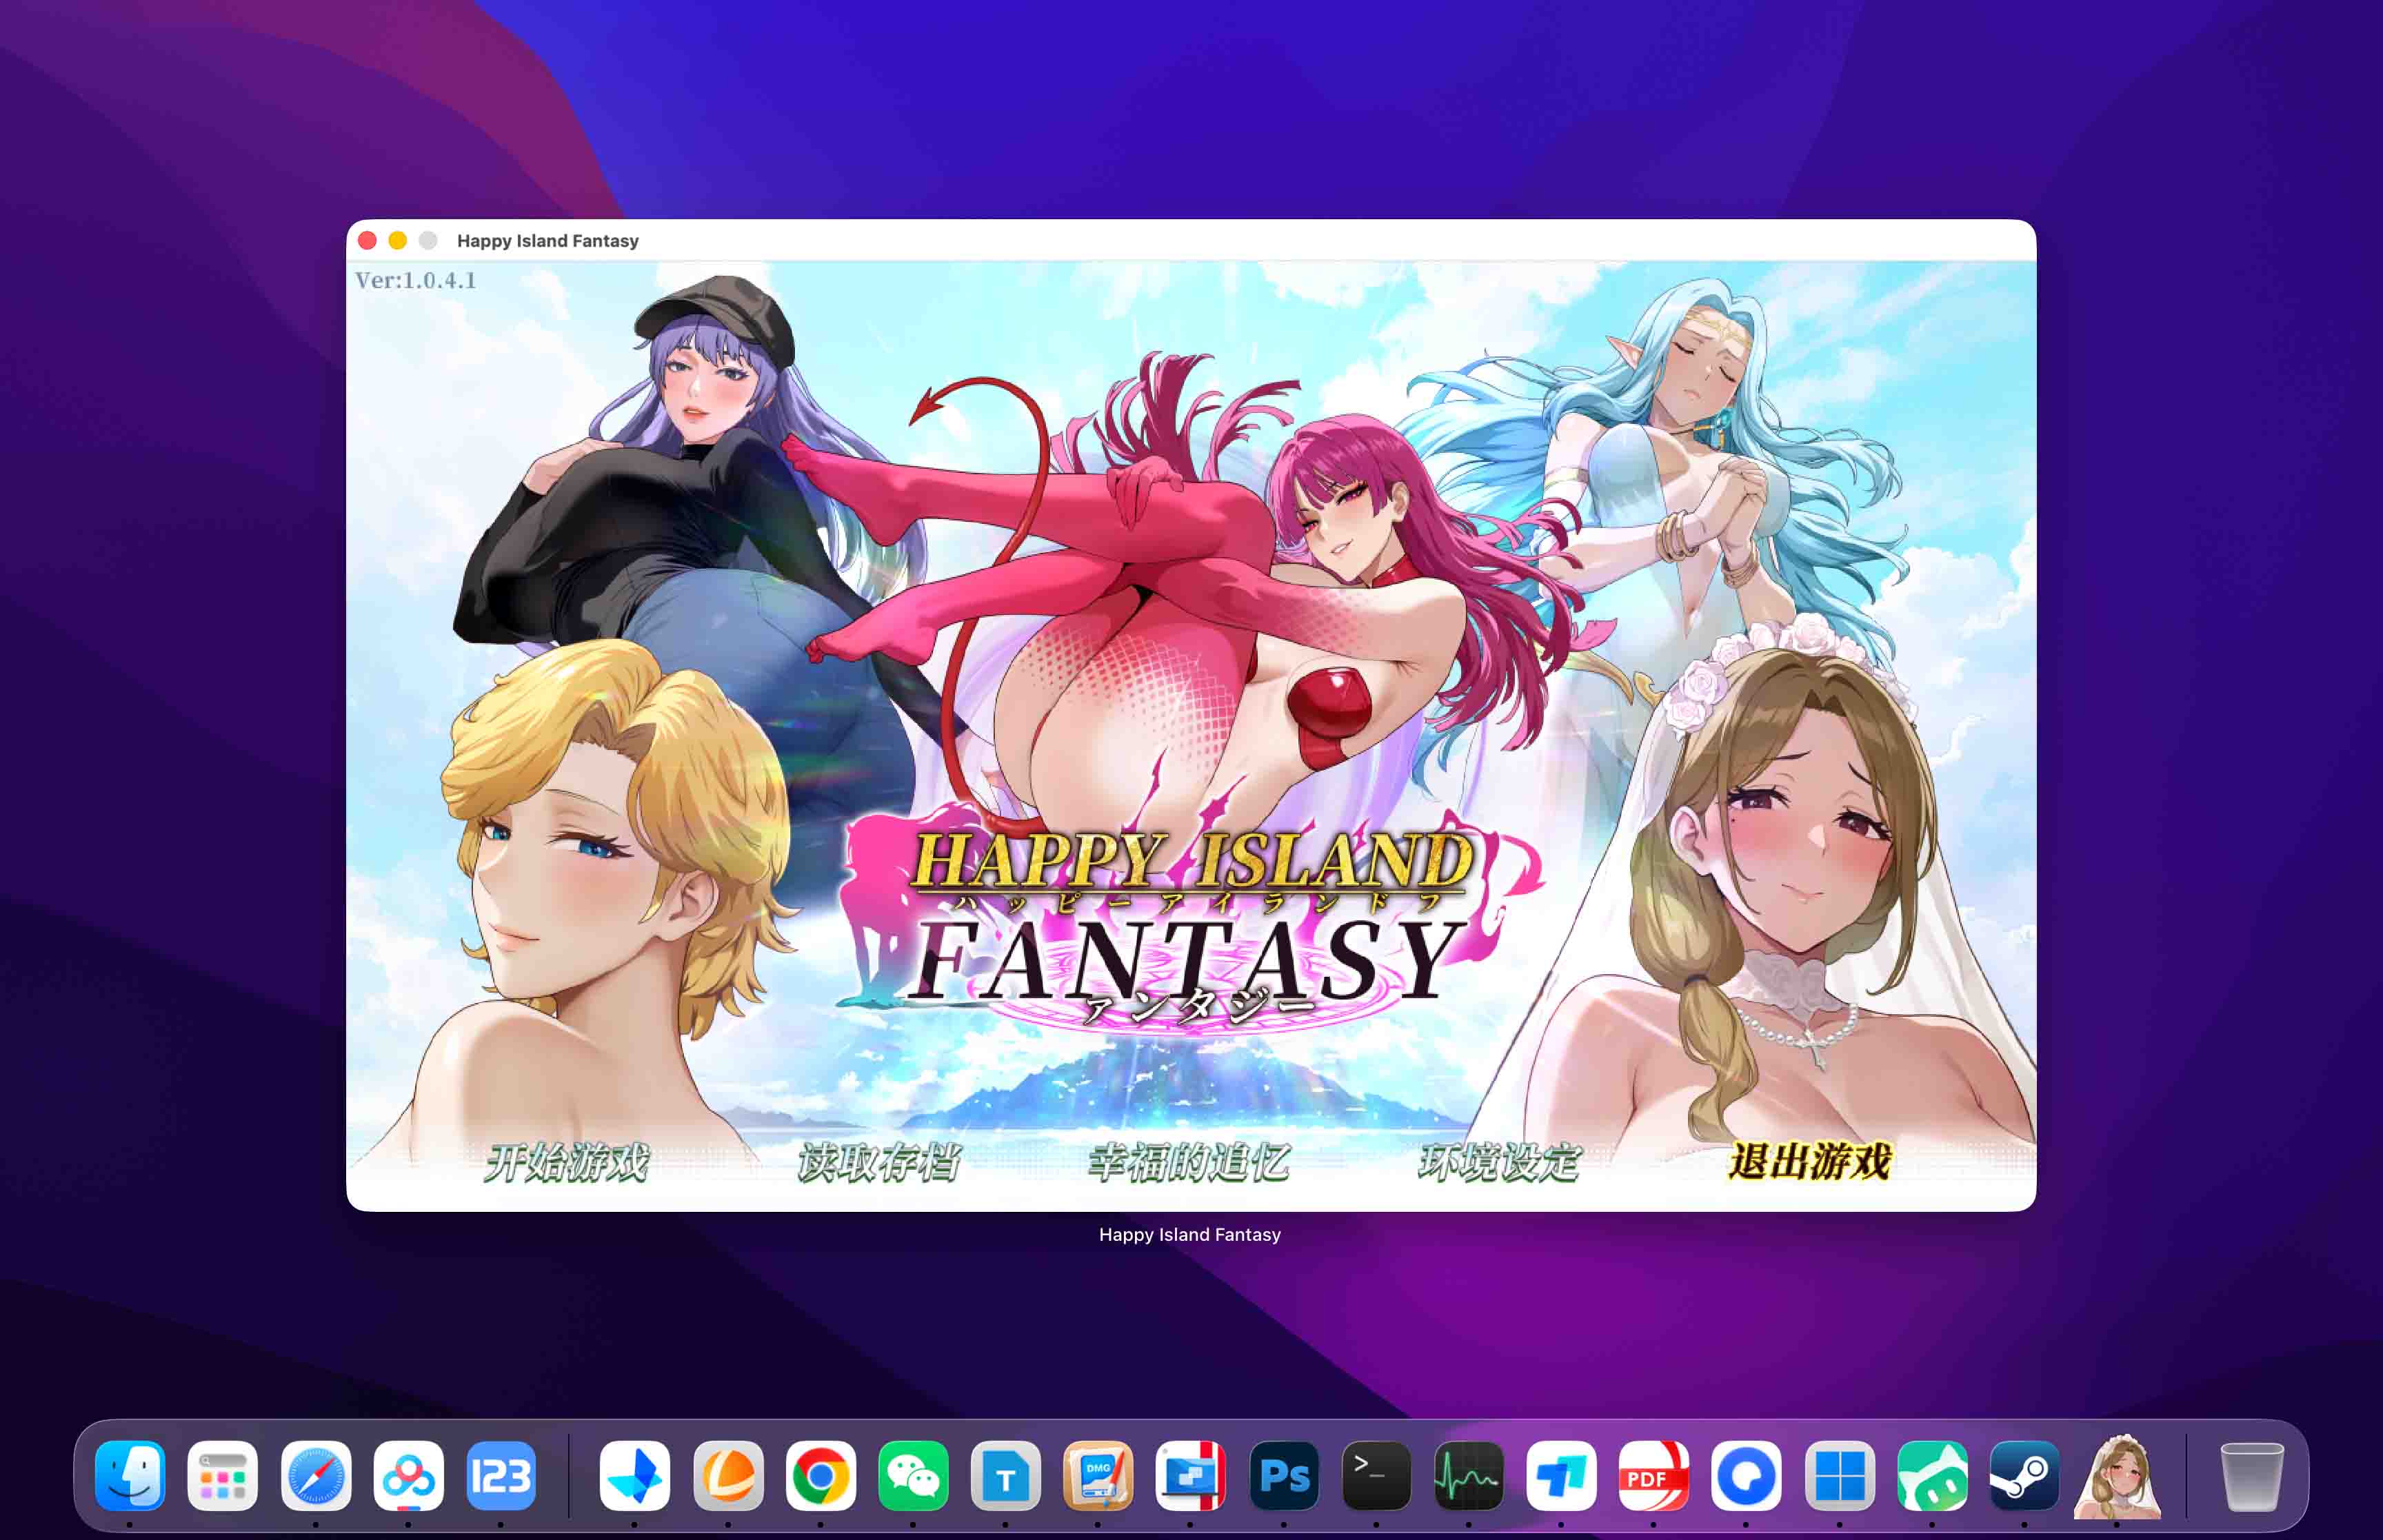2383x1540 pixels.
Task: Close the game window with red button
Action: [x=367, y=241]
